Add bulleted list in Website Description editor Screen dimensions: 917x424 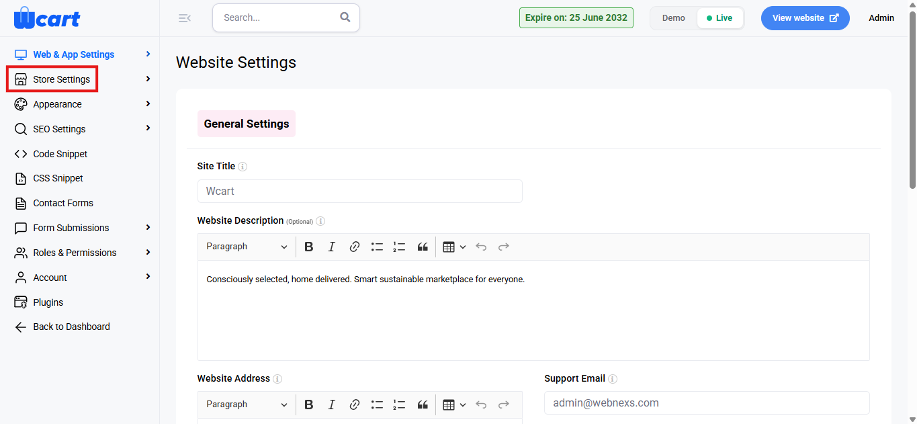click(x=377, y=247)
